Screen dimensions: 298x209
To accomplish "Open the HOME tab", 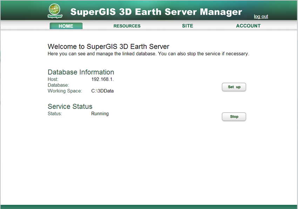I will [x=66, y=26].
